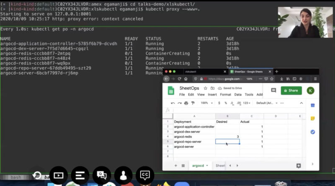The image size is (335, 186).
Task: Open the Insert menu
Action: [x=212, y=95]
